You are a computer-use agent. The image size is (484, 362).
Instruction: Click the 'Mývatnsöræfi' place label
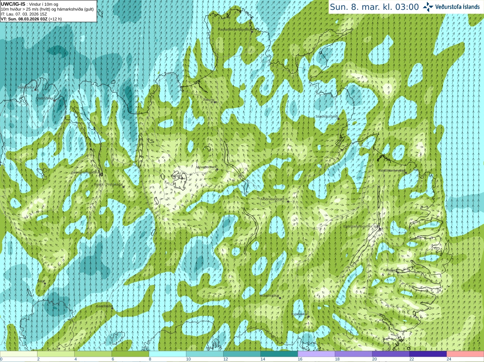(206, 167)
